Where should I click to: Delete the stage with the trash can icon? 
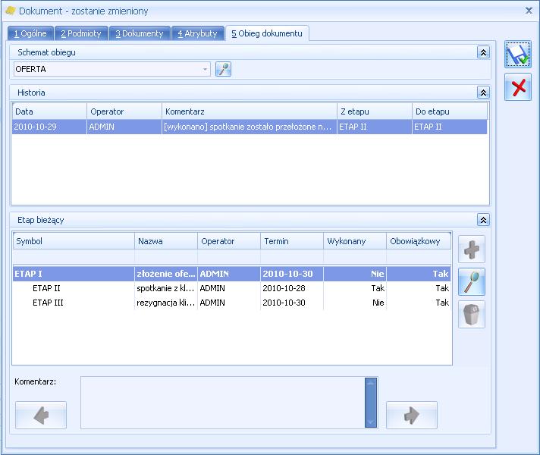(472, 315)
